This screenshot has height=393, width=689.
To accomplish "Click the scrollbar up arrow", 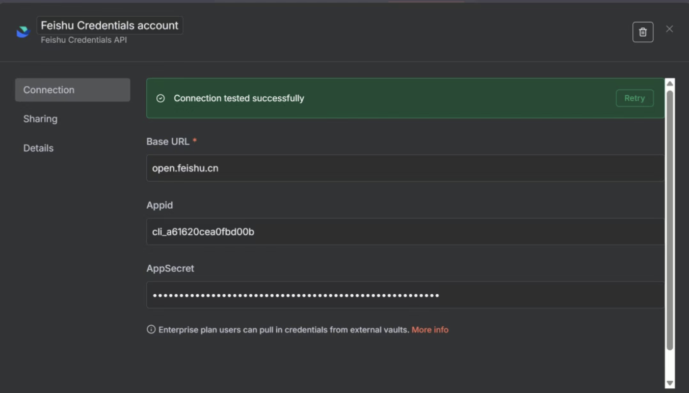I will (670, 83).
